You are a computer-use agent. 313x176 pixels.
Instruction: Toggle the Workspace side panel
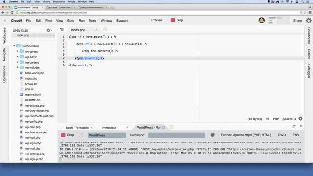pos(4,36)
